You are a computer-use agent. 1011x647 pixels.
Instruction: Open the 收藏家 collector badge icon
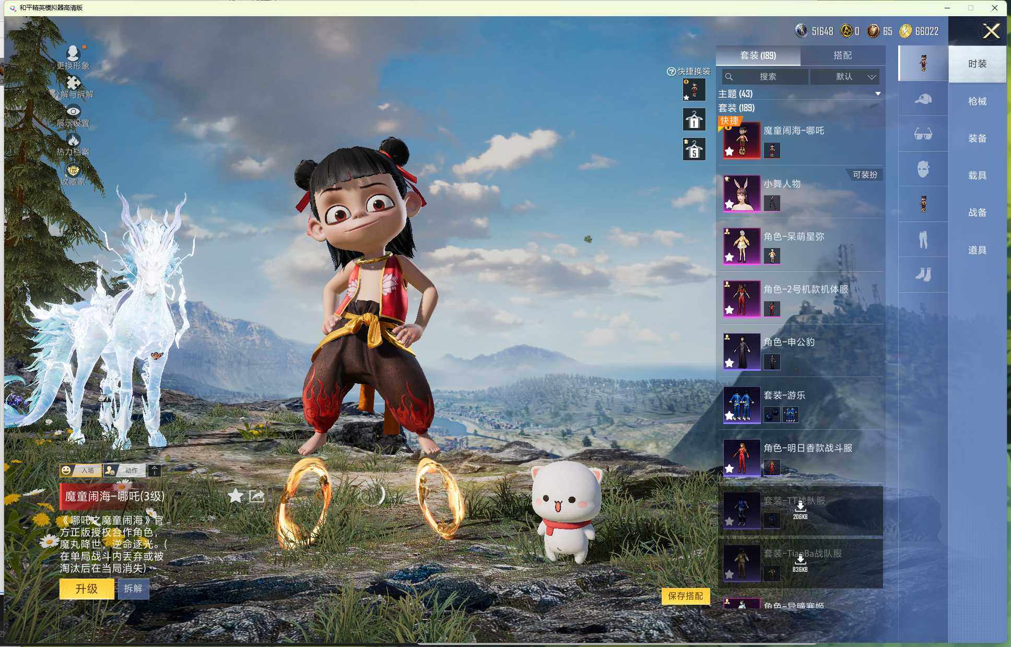pos(73,170)
